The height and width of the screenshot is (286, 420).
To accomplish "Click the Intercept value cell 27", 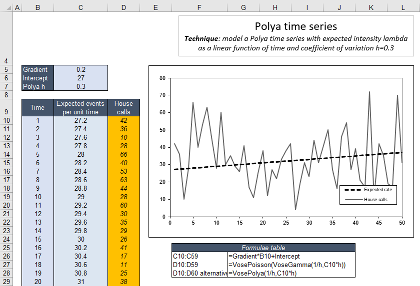I will point(80,78).
